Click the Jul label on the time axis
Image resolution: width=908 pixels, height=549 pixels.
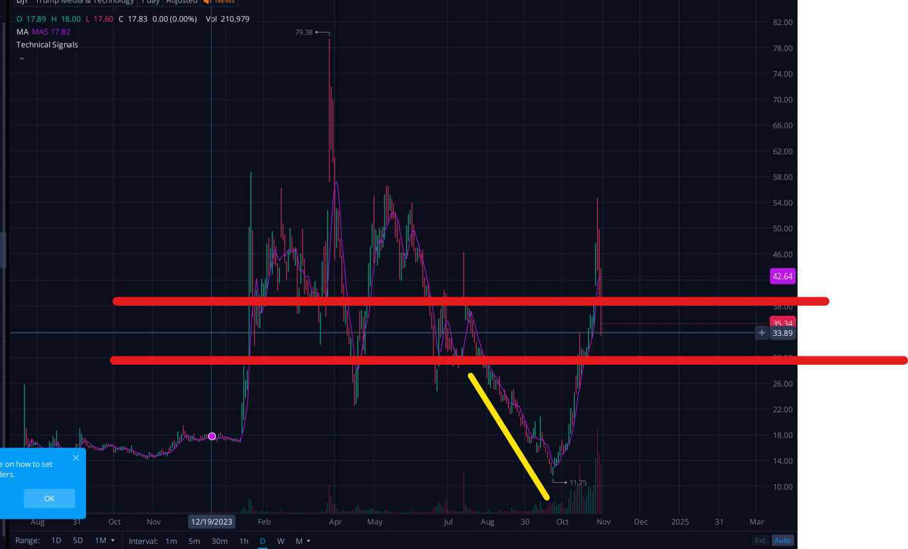448,522
